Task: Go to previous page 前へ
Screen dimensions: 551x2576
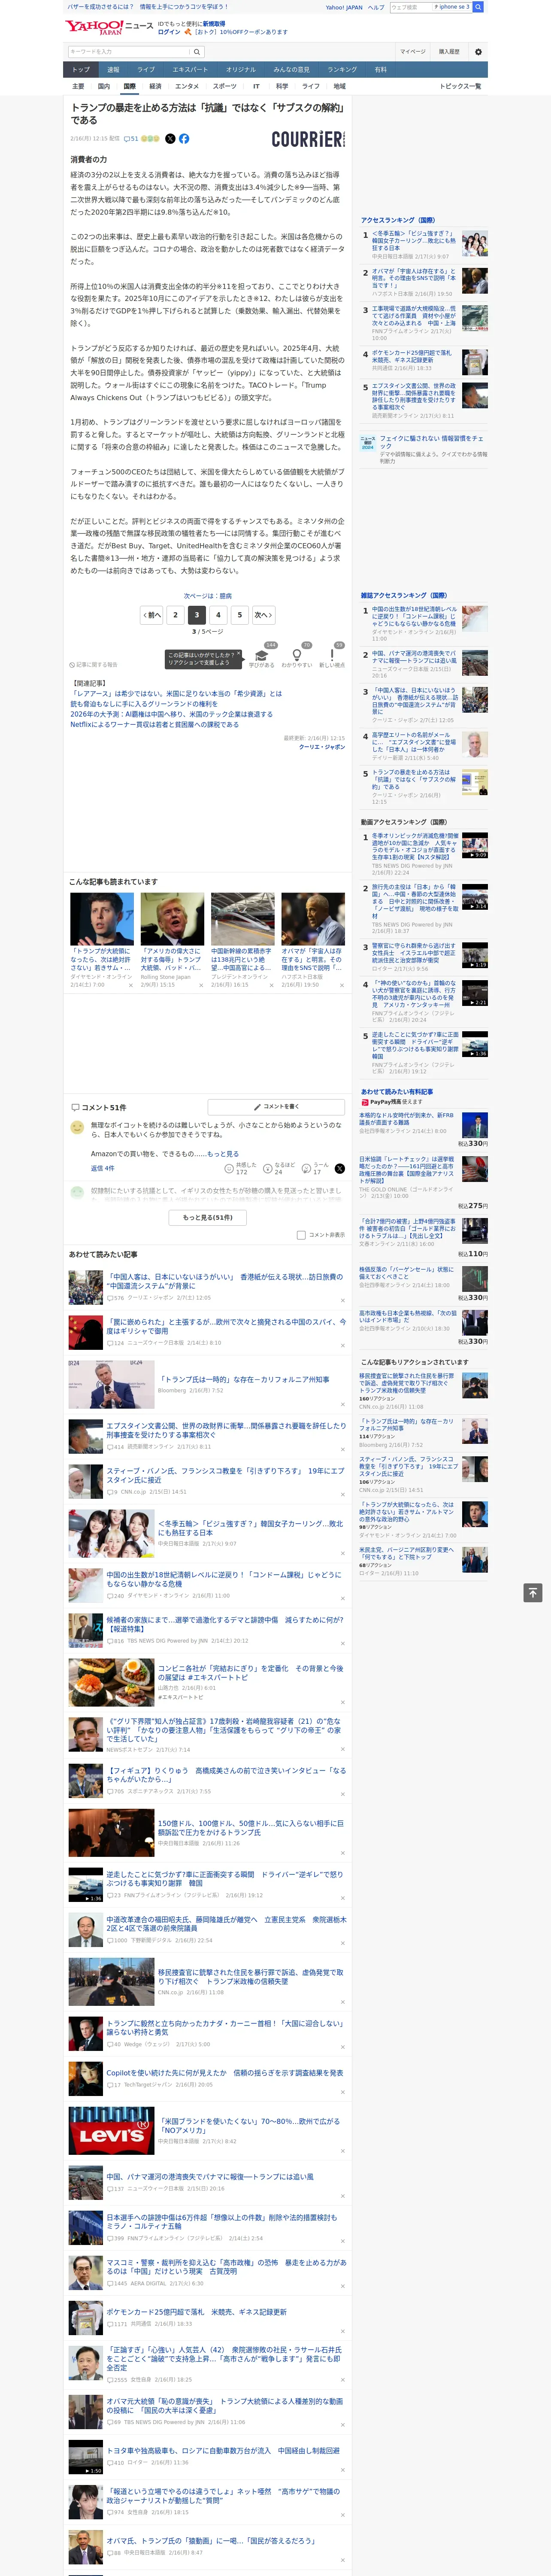Action: [151, 615]
